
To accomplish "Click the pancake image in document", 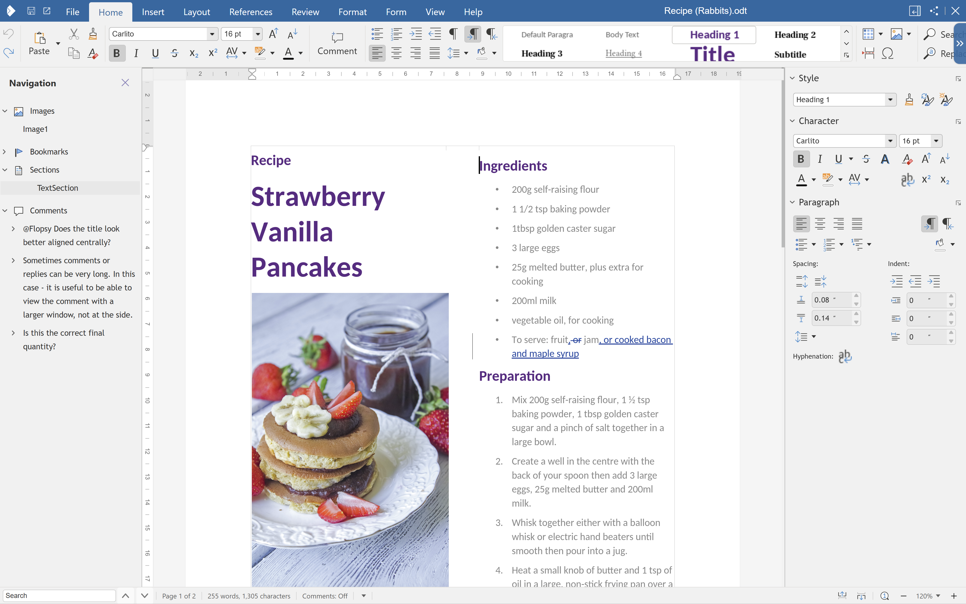I will [x=350, y=439].
